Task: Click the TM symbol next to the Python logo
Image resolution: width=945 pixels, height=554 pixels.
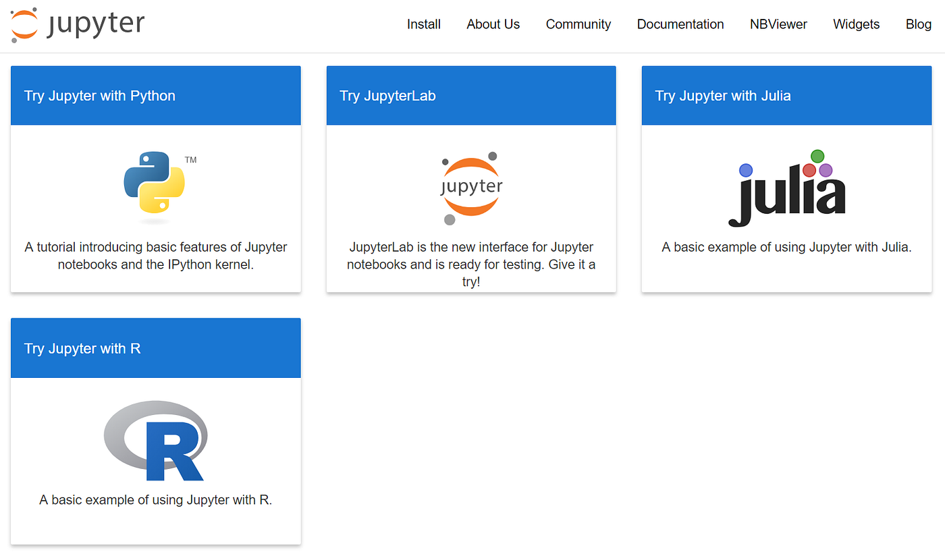Action: click(192, 159)
